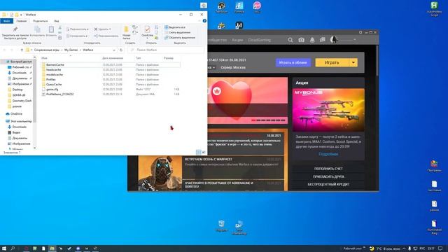Open the Recycle Bin desktop icon
448x252 pixels.
[x=222, y=225]
